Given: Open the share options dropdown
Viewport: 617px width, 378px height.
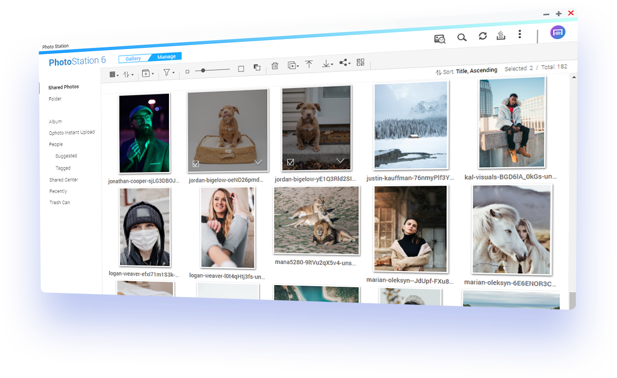Looking at the screenshot, I should 344,63.
